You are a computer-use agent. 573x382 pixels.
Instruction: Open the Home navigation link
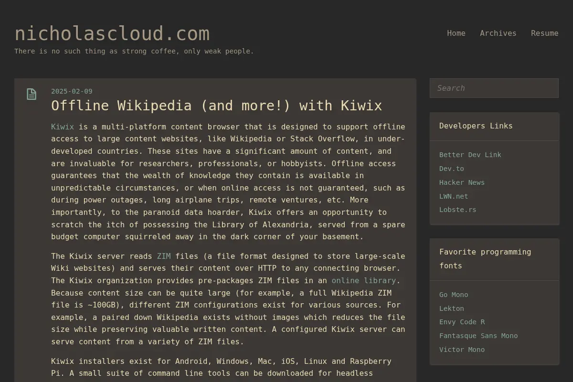click(x=456, y=33)
